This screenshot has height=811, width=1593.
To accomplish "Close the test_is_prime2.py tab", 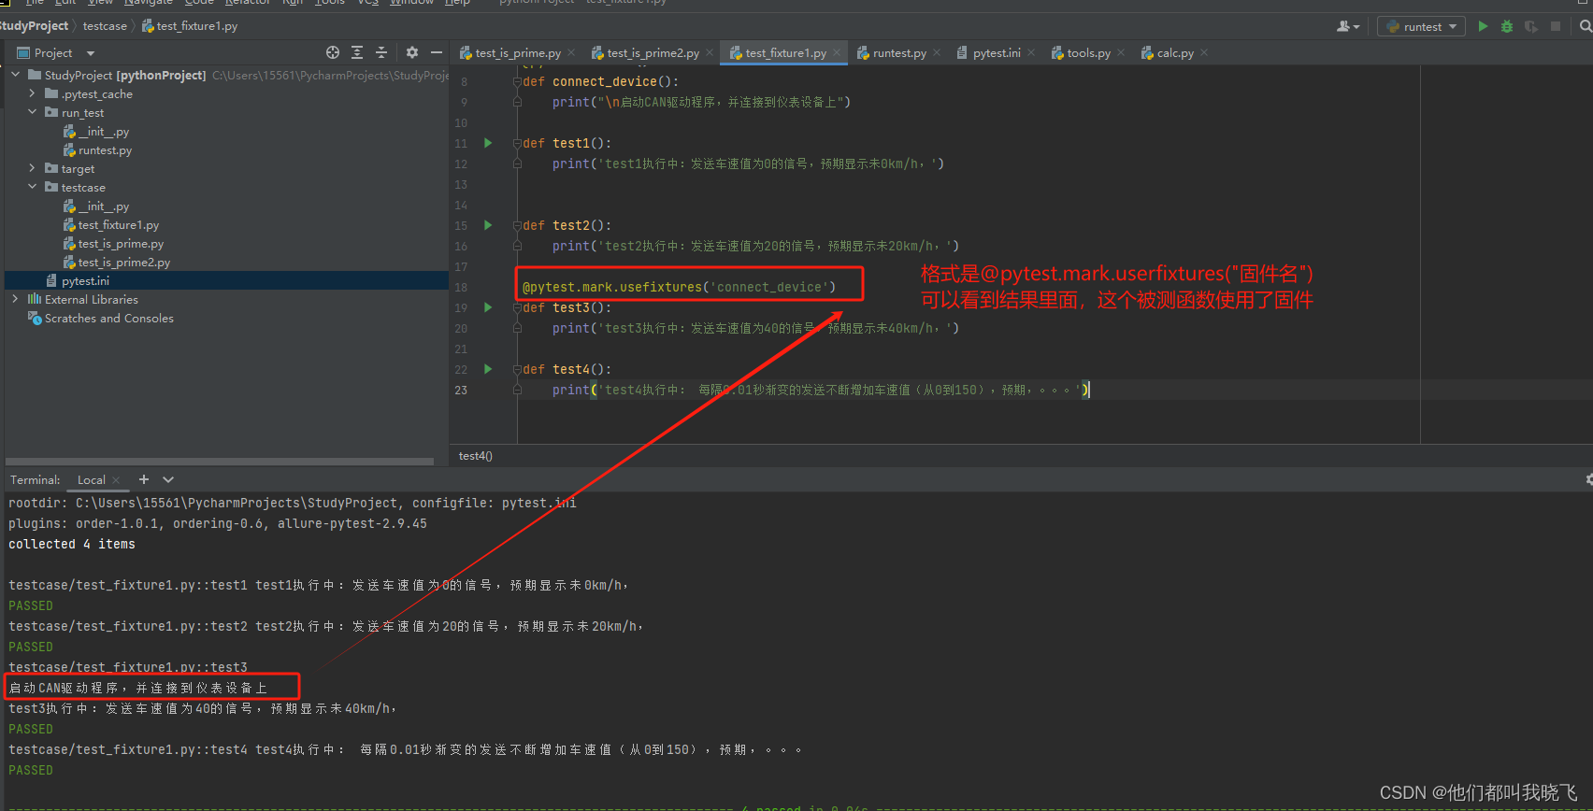I will point(710,52).
